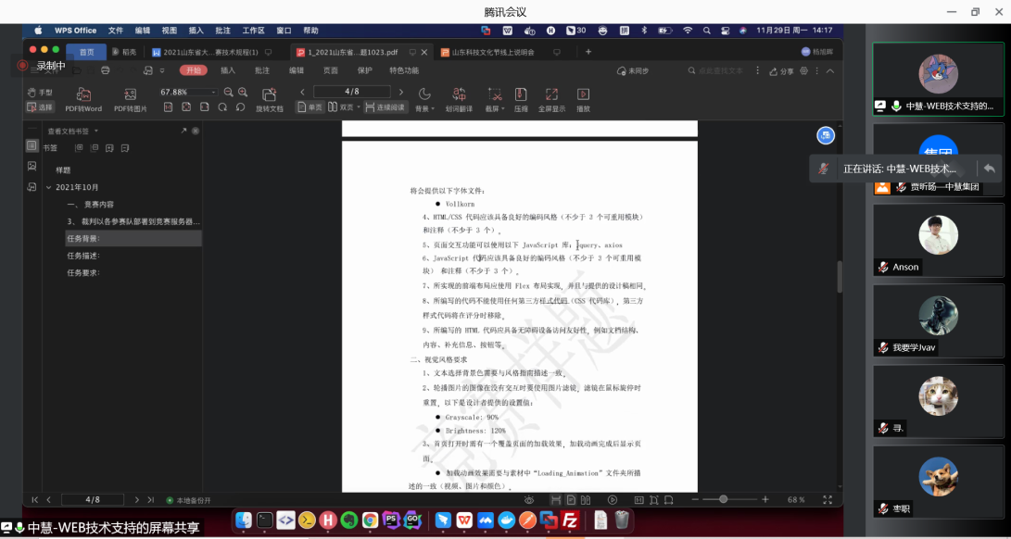
Task: Select the 插入 ribbon tab
Action: [x=228, y=70]
